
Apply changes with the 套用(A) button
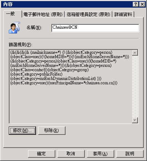pyautogui.click(x=100, y=154)
